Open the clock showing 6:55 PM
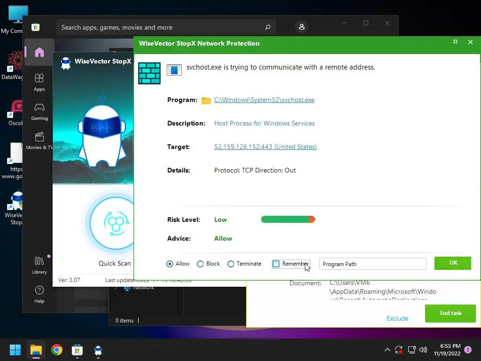This screenshot has height=361, width=481. point(447,350)
